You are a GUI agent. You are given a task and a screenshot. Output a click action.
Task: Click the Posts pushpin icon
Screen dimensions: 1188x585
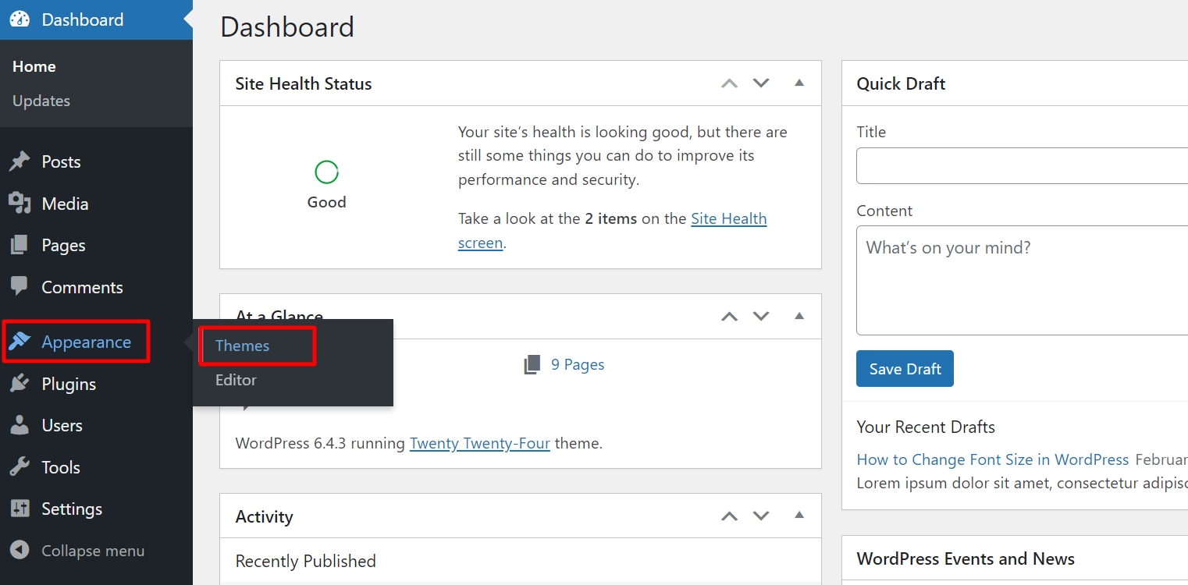[20, 161]
